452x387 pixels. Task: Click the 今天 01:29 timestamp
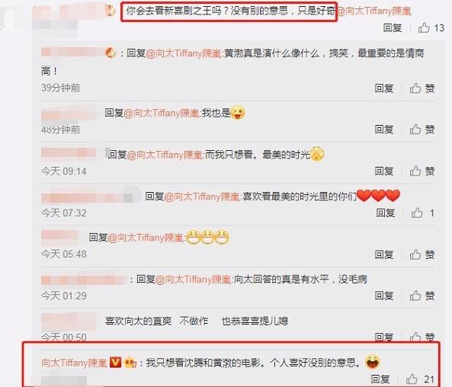[64, 296]
